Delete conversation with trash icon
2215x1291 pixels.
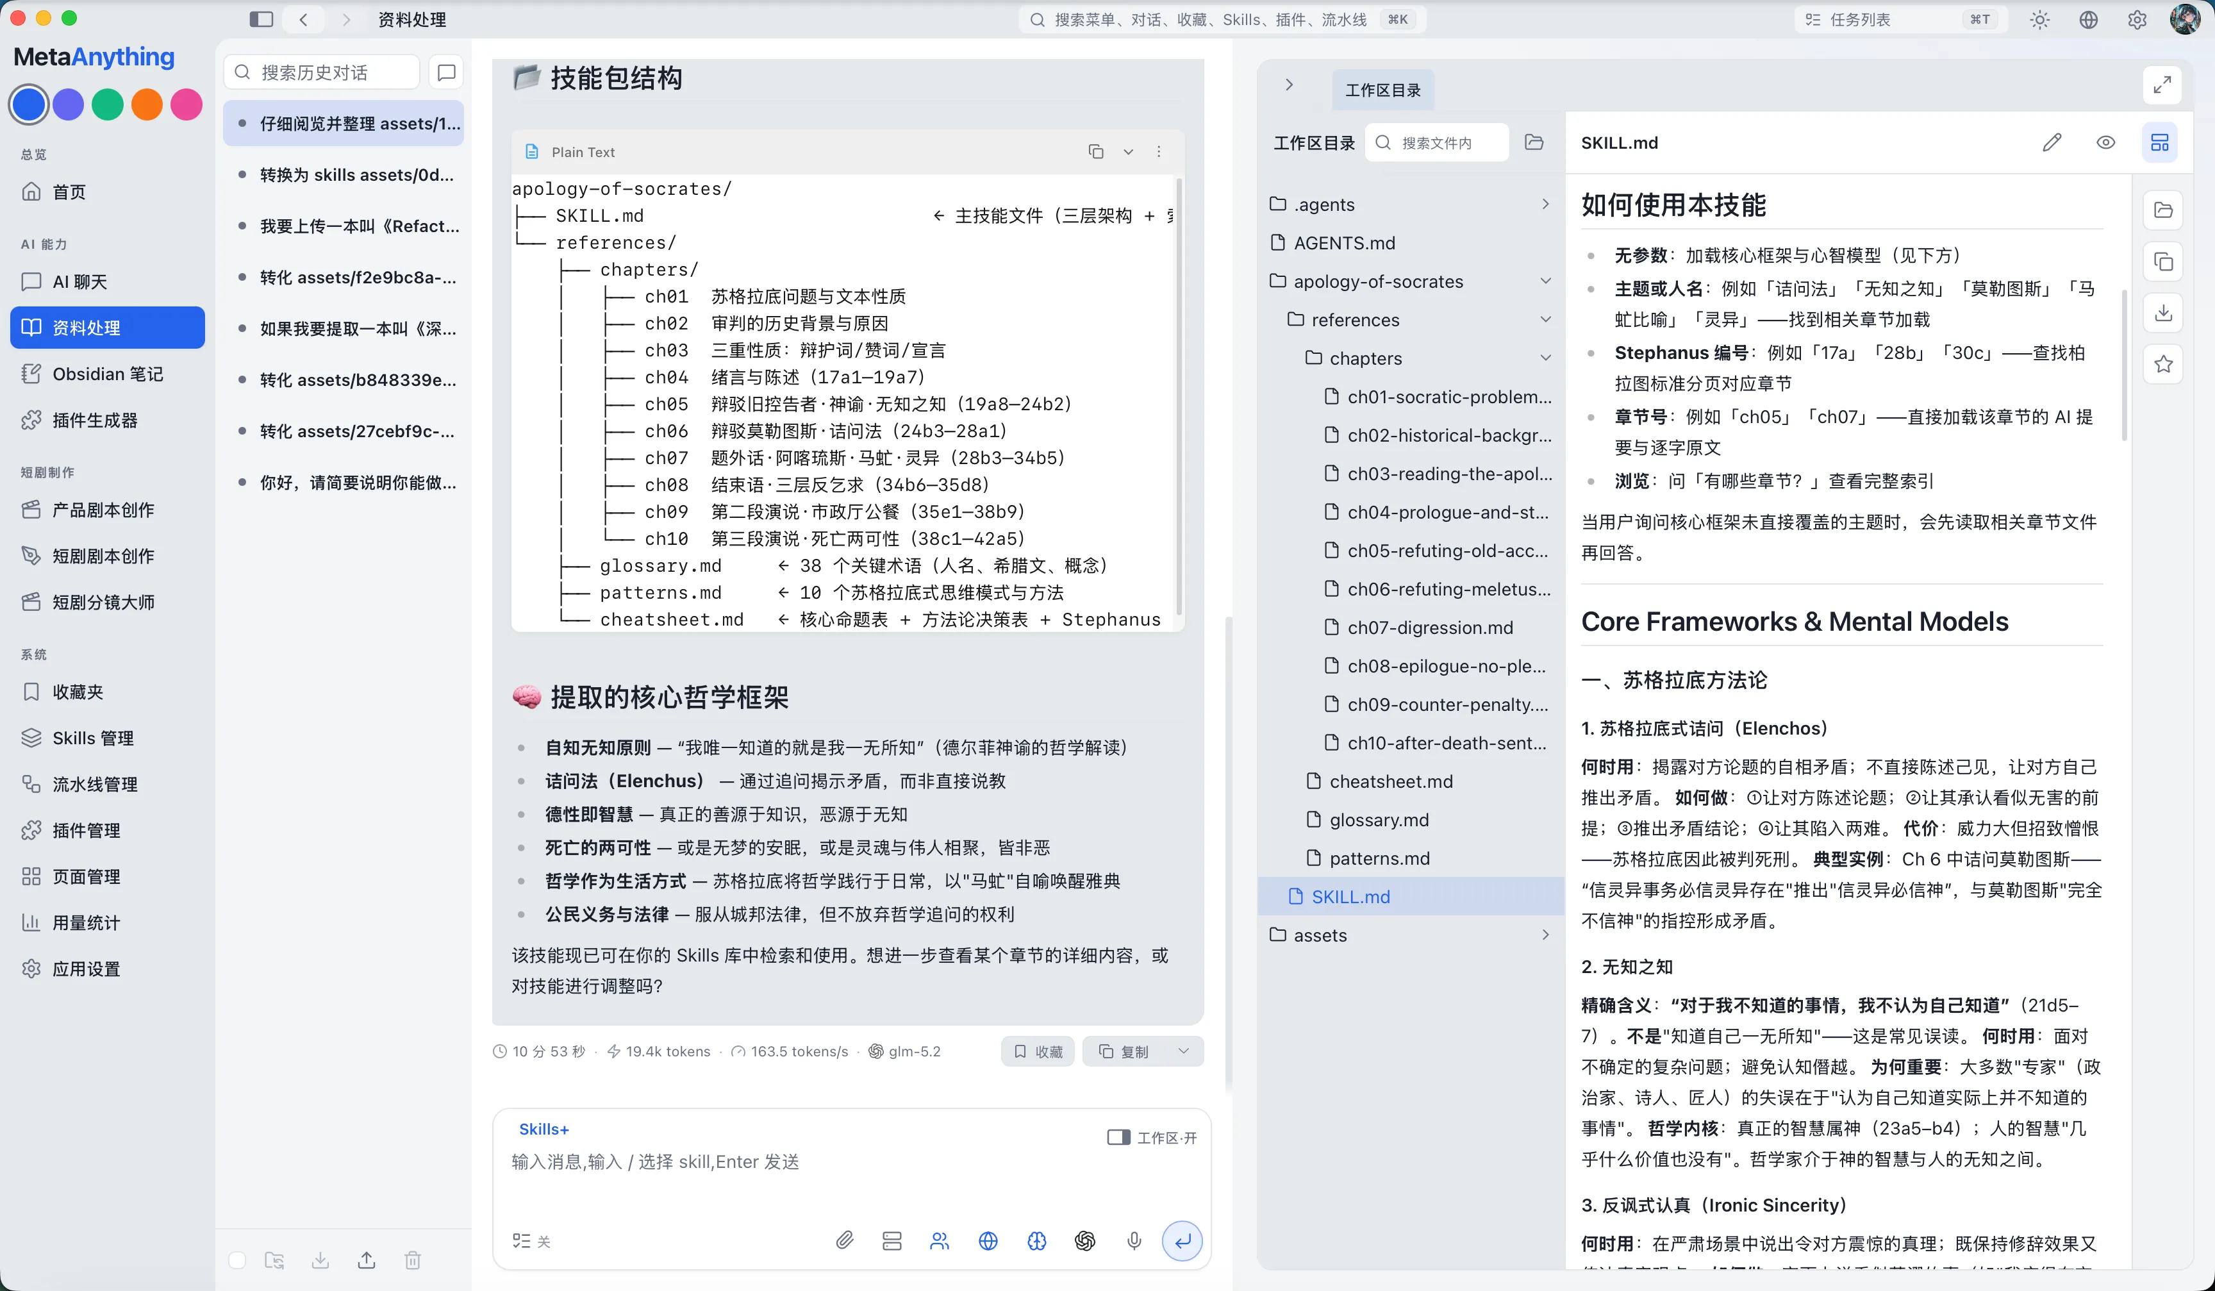(x=412, y=1260)
